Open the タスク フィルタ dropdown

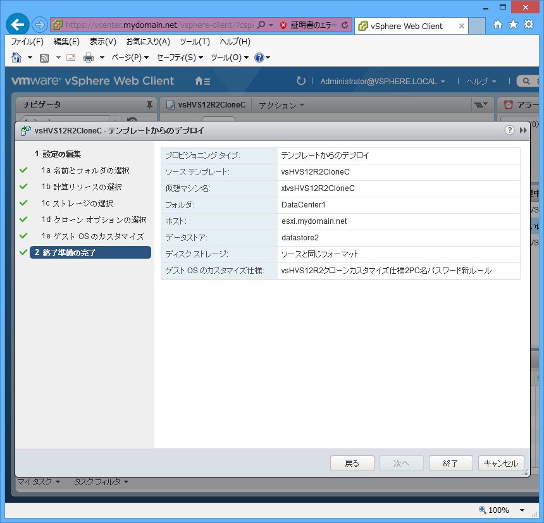[x=101, y=481]
